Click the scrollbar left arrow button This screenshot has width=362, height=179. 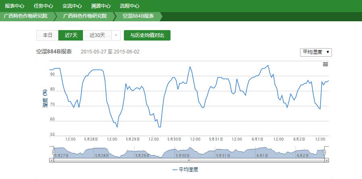51,160
